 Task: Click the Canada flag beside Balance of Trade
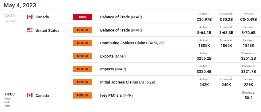(x=29, y=17)
